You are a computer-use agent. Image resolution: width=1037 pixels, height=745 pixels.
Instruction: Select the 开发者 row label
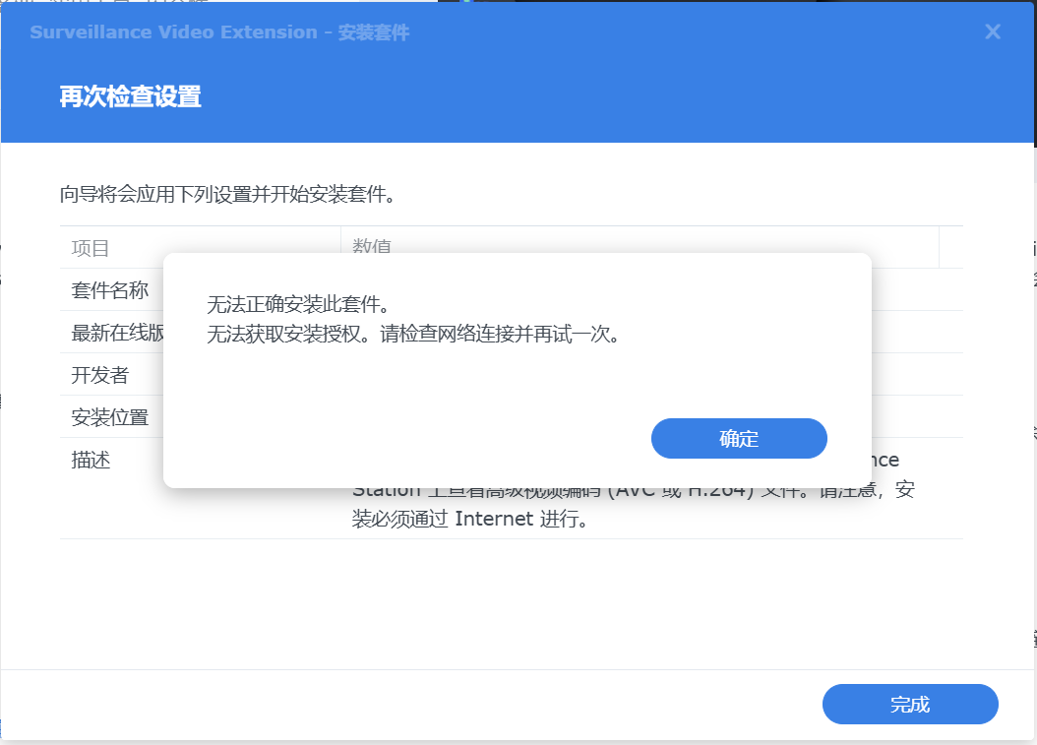(x=100, y=375)
